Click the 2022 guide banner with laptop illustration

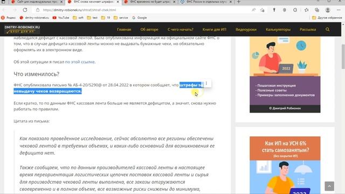pyautogui.click(x=285, y=74)
